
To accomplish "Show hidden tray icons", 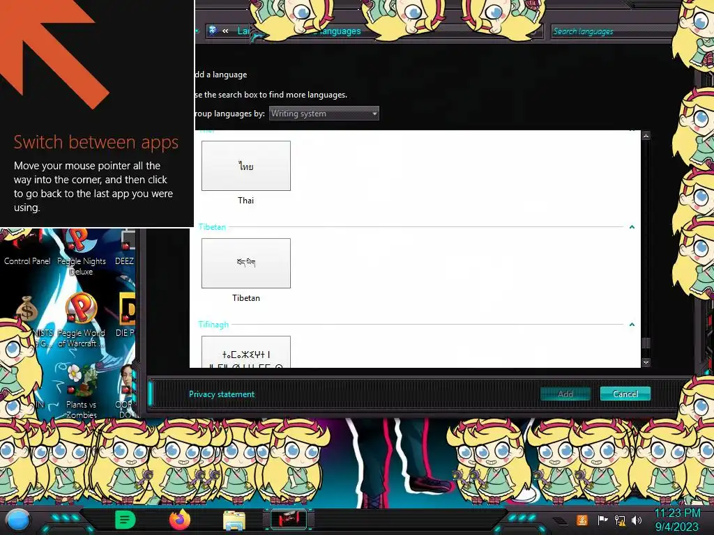I will [561, 521].
